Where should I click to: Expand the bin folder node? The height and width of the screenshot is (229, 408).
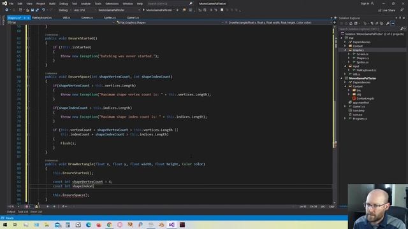point(349,90)
